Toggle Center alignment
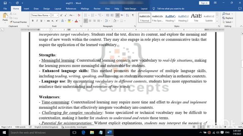The width and height of the screenshot is (243, 136). [x=90, y=21]
